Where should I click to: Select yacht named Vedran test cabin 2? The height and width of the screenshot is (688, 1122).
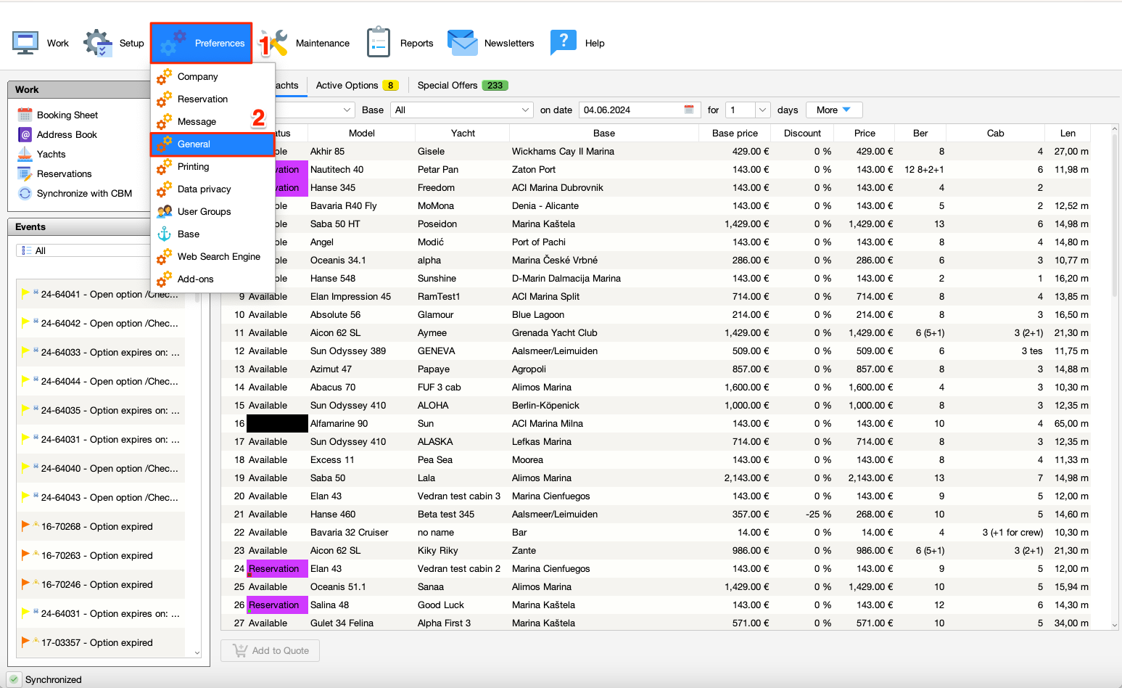(462, 568)
